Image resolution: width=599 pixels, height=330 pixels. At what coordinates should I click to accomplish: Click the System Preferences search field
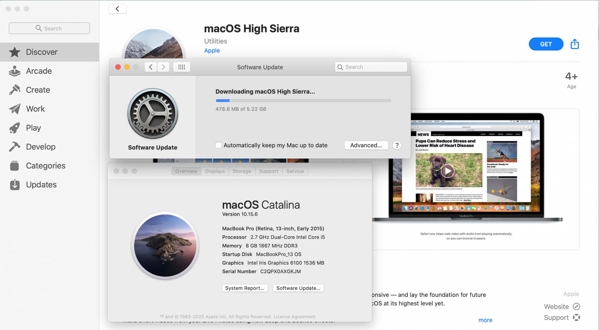[371, 67]
